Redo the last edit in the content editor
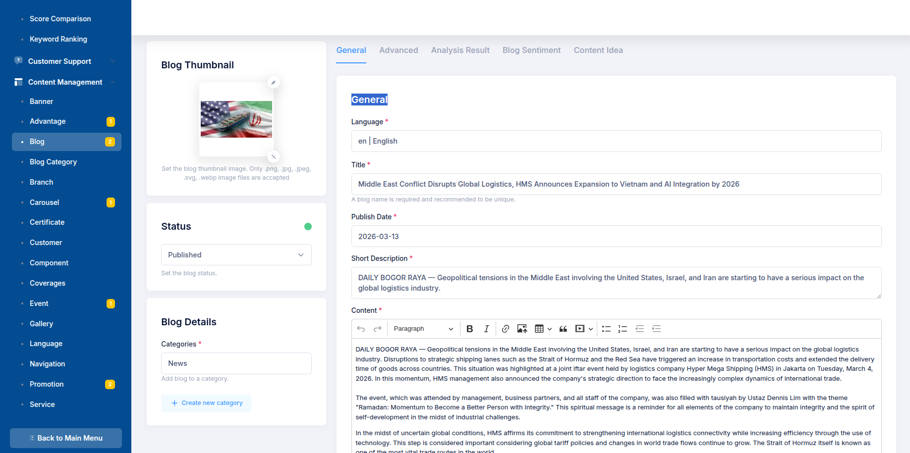 378,329
